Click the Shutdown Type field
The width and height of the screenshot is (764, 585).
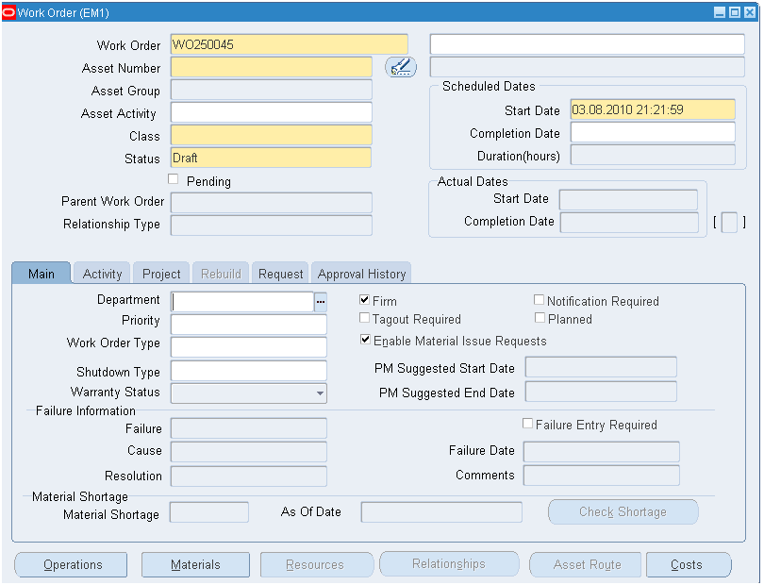(x=248, y=372)
